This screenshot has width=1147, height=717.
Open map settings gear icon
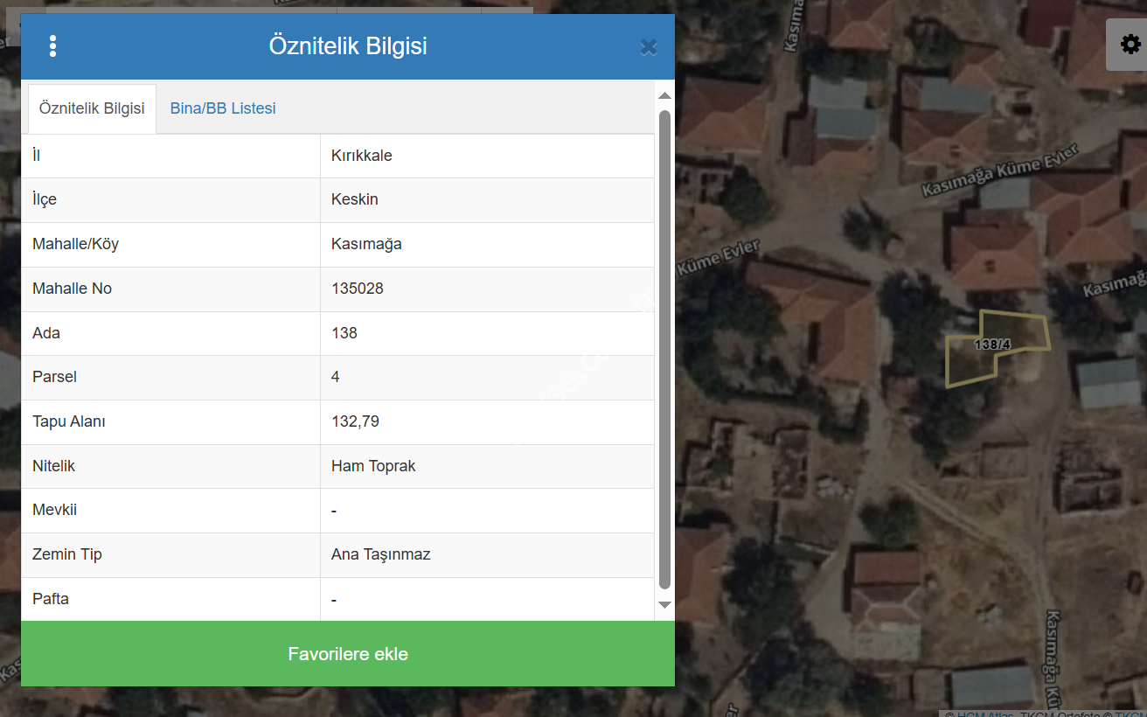pyautogui.click(x=1130, y=45)
